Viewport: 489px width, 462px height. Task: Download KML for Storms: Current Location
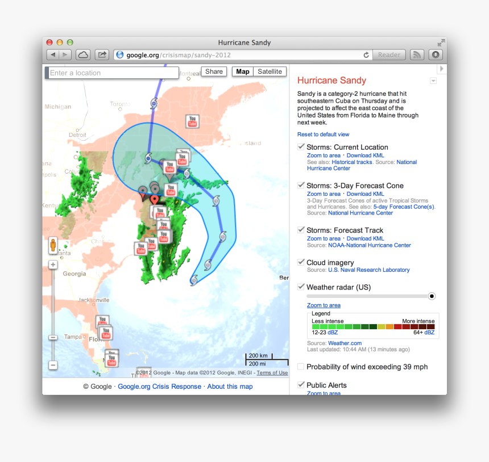[x=365, y=156]
